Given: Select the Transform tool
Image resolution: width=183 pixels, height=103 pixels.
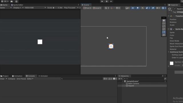Looking at the screenshot, I should (164, 35).
